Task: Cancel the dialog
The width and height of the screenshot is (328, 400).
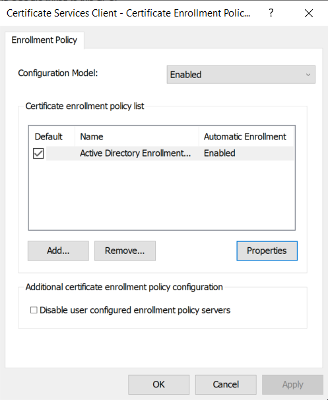Action: click(x=226, y=384)
